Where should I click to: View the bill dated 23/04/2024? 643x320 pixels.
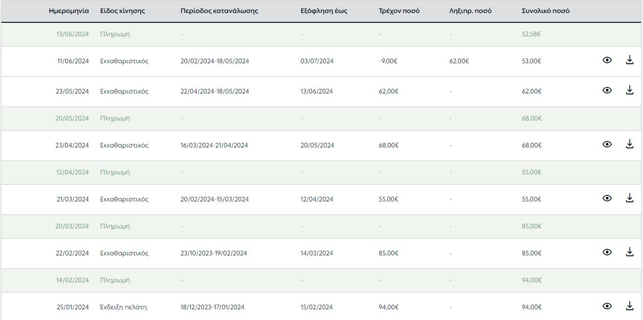[607, 144]
